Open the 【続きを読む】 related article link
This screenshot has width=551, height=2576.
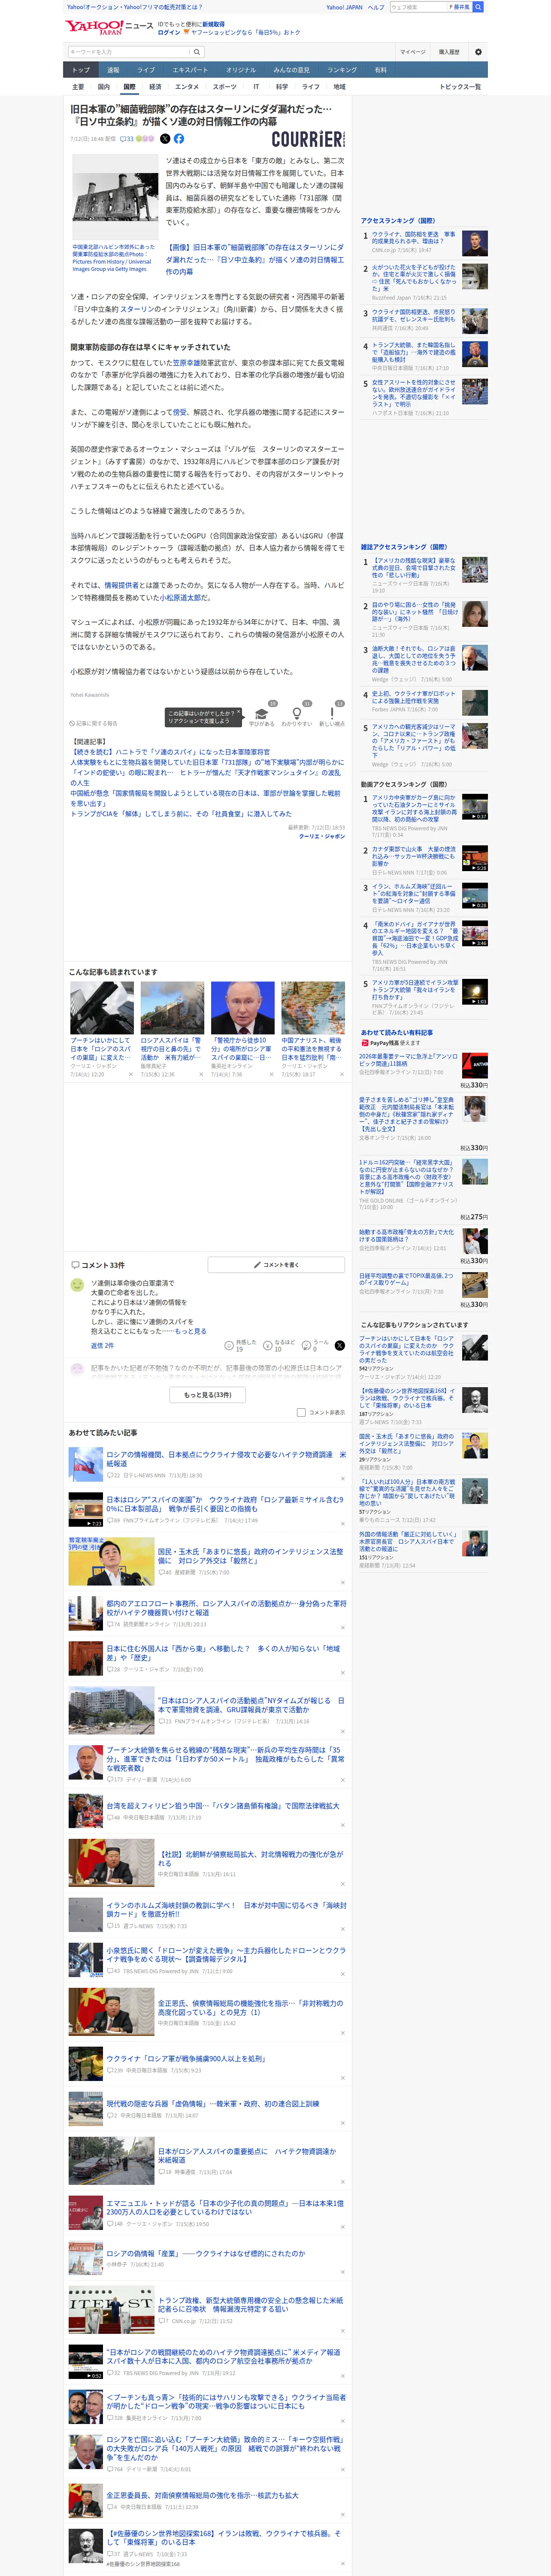pos(169,752)
